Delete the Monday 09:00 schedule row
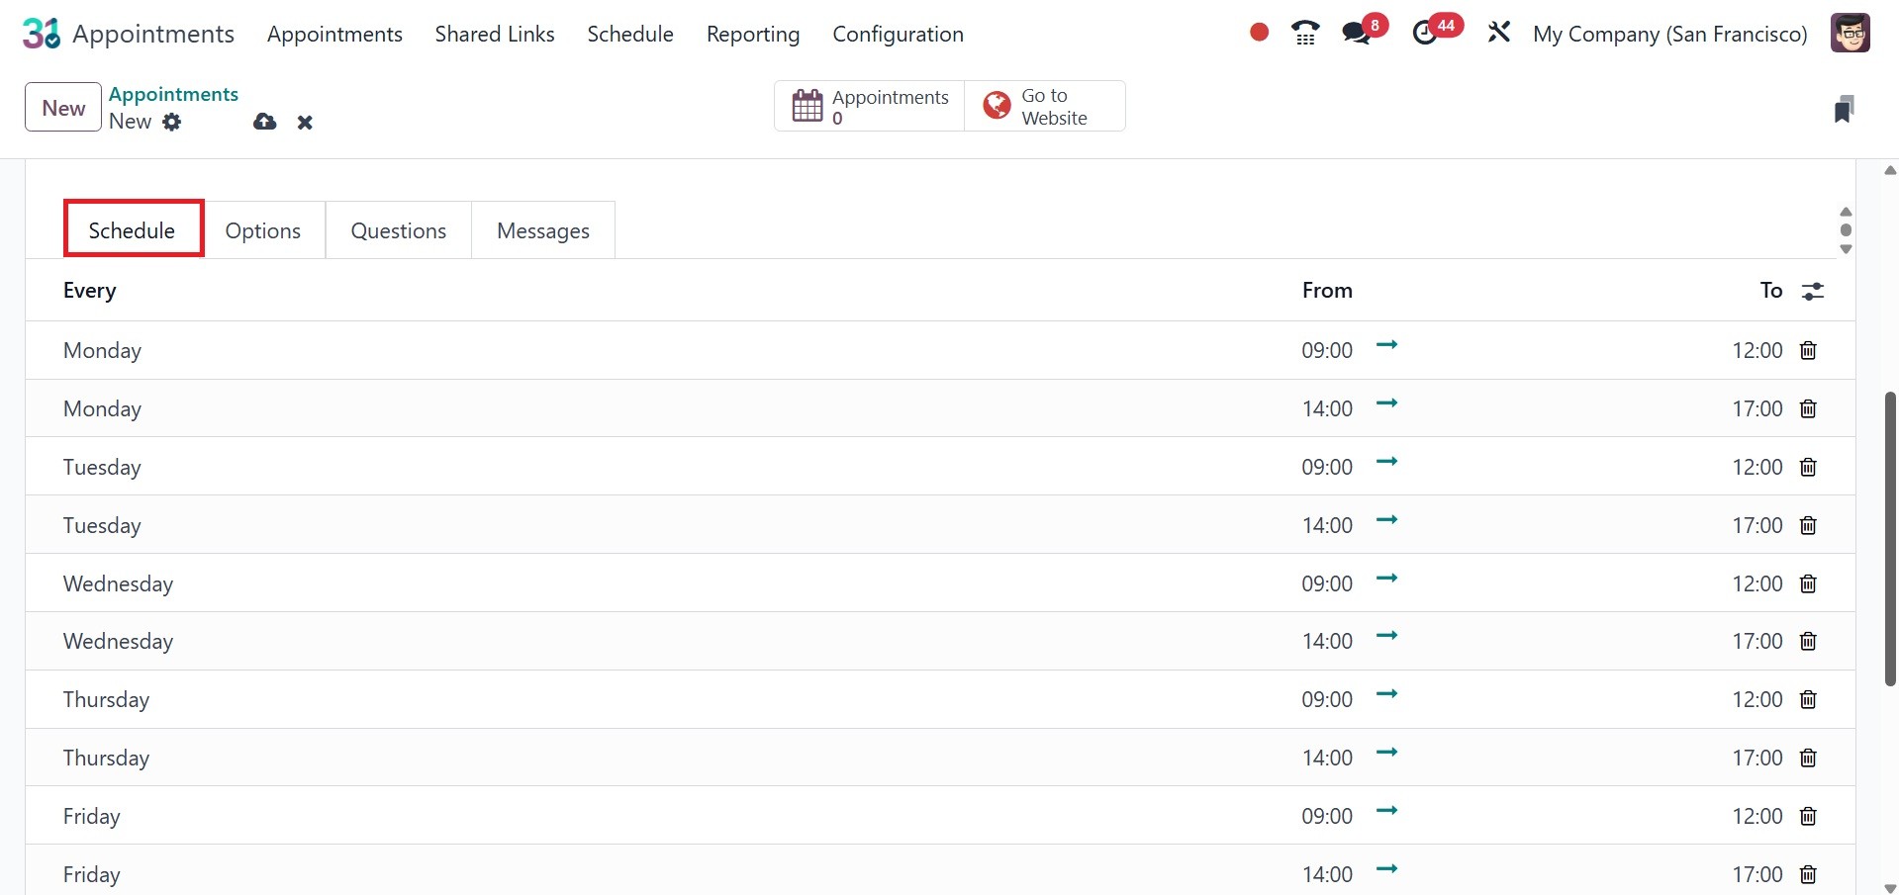 pyautogui.click(x=1808, y=350)
